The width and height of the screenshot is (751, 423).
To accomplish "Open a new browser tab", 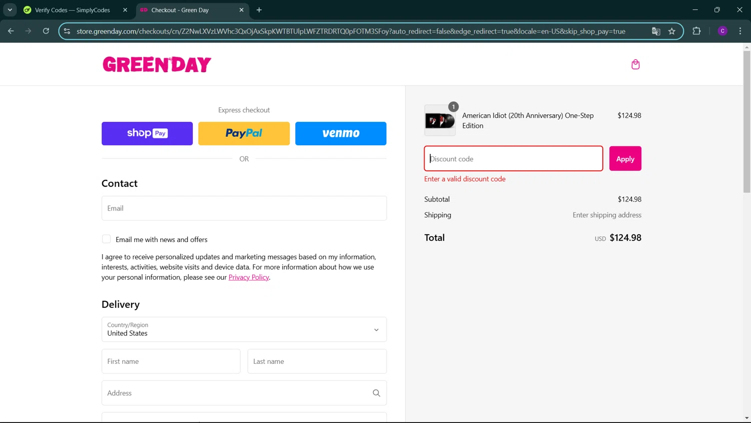I will point(259,10).
